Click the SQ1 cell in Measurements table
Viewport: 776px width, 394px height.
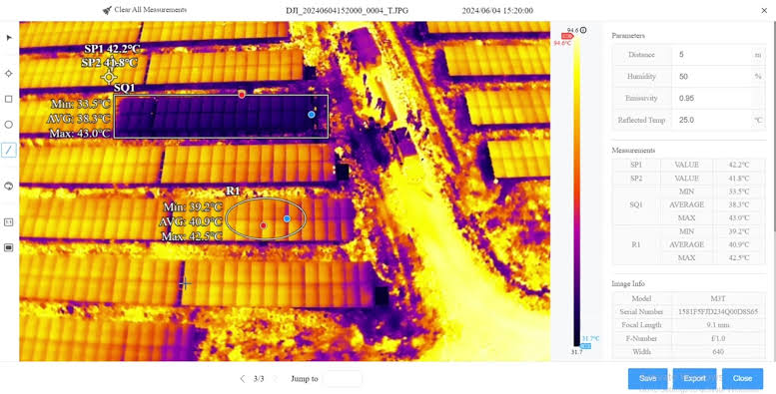(x=636, y=204)
